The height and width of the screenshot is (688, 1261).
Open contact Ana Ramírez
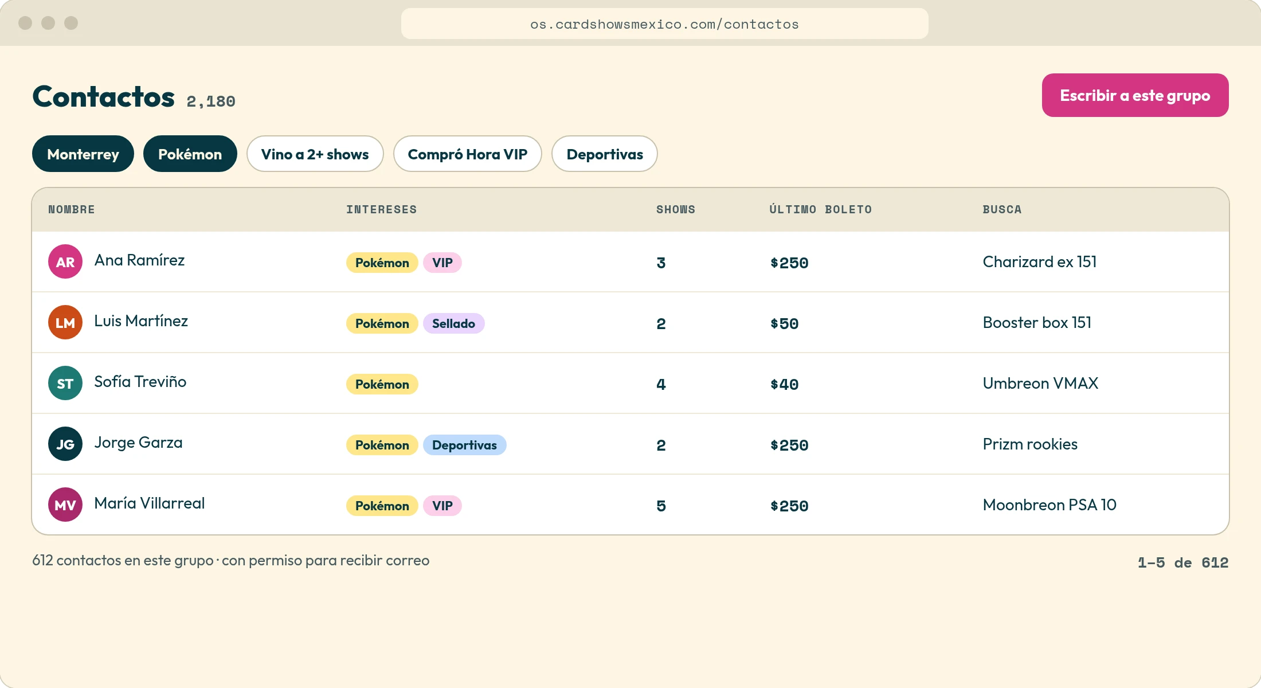139,260
